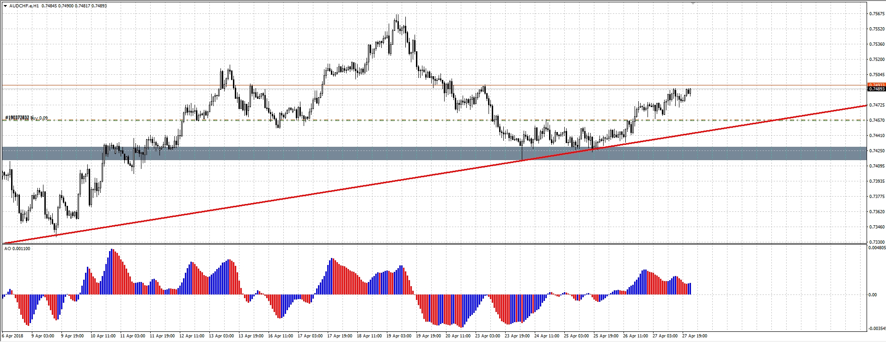Click the orange 0.74933 price tag
The image size is (886, 342).
coord(876,85)
